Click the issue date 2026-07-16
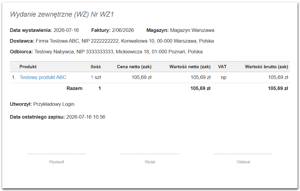 coord(66,30)
